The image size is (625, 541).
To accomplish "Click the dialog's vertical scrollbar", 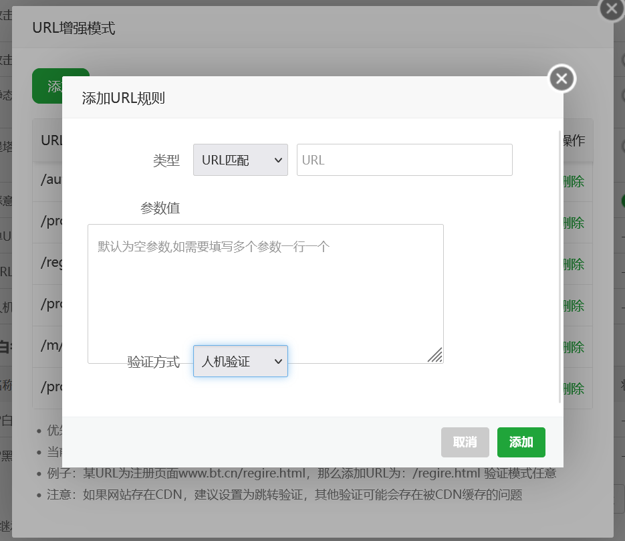I will coord(560,267).
